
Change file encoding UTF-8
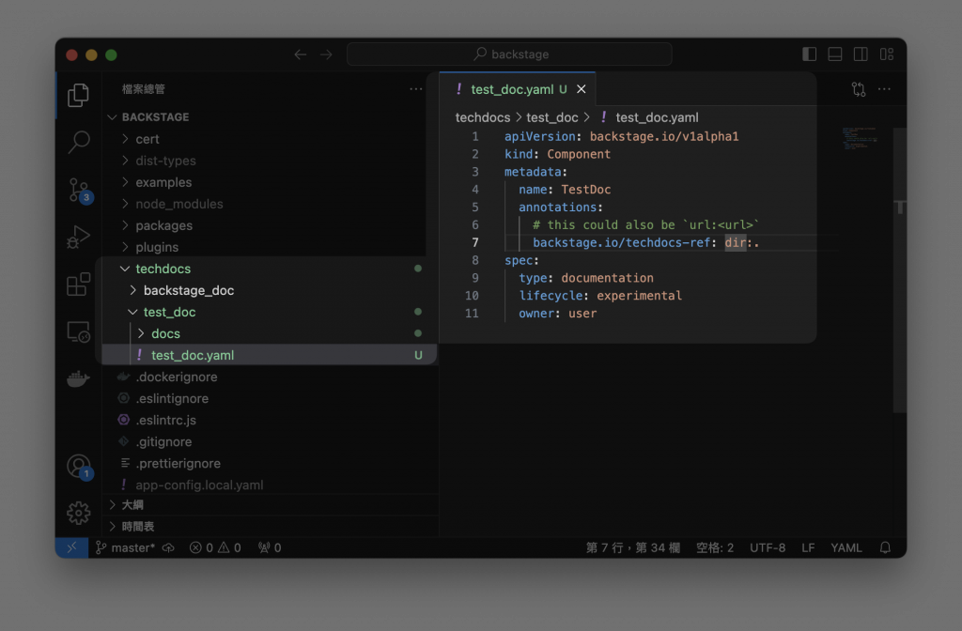[x=768, y=547]
